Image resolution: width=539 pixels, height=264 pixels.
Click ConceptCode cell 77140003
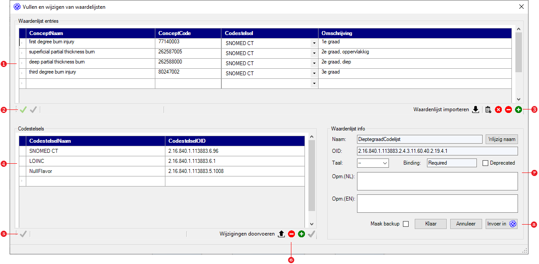pyautogui.click(x=188, y=43)
